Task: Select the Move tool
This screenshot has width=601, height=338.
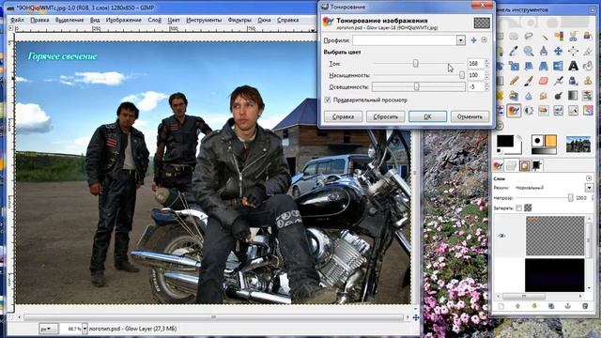Action: 559,51
